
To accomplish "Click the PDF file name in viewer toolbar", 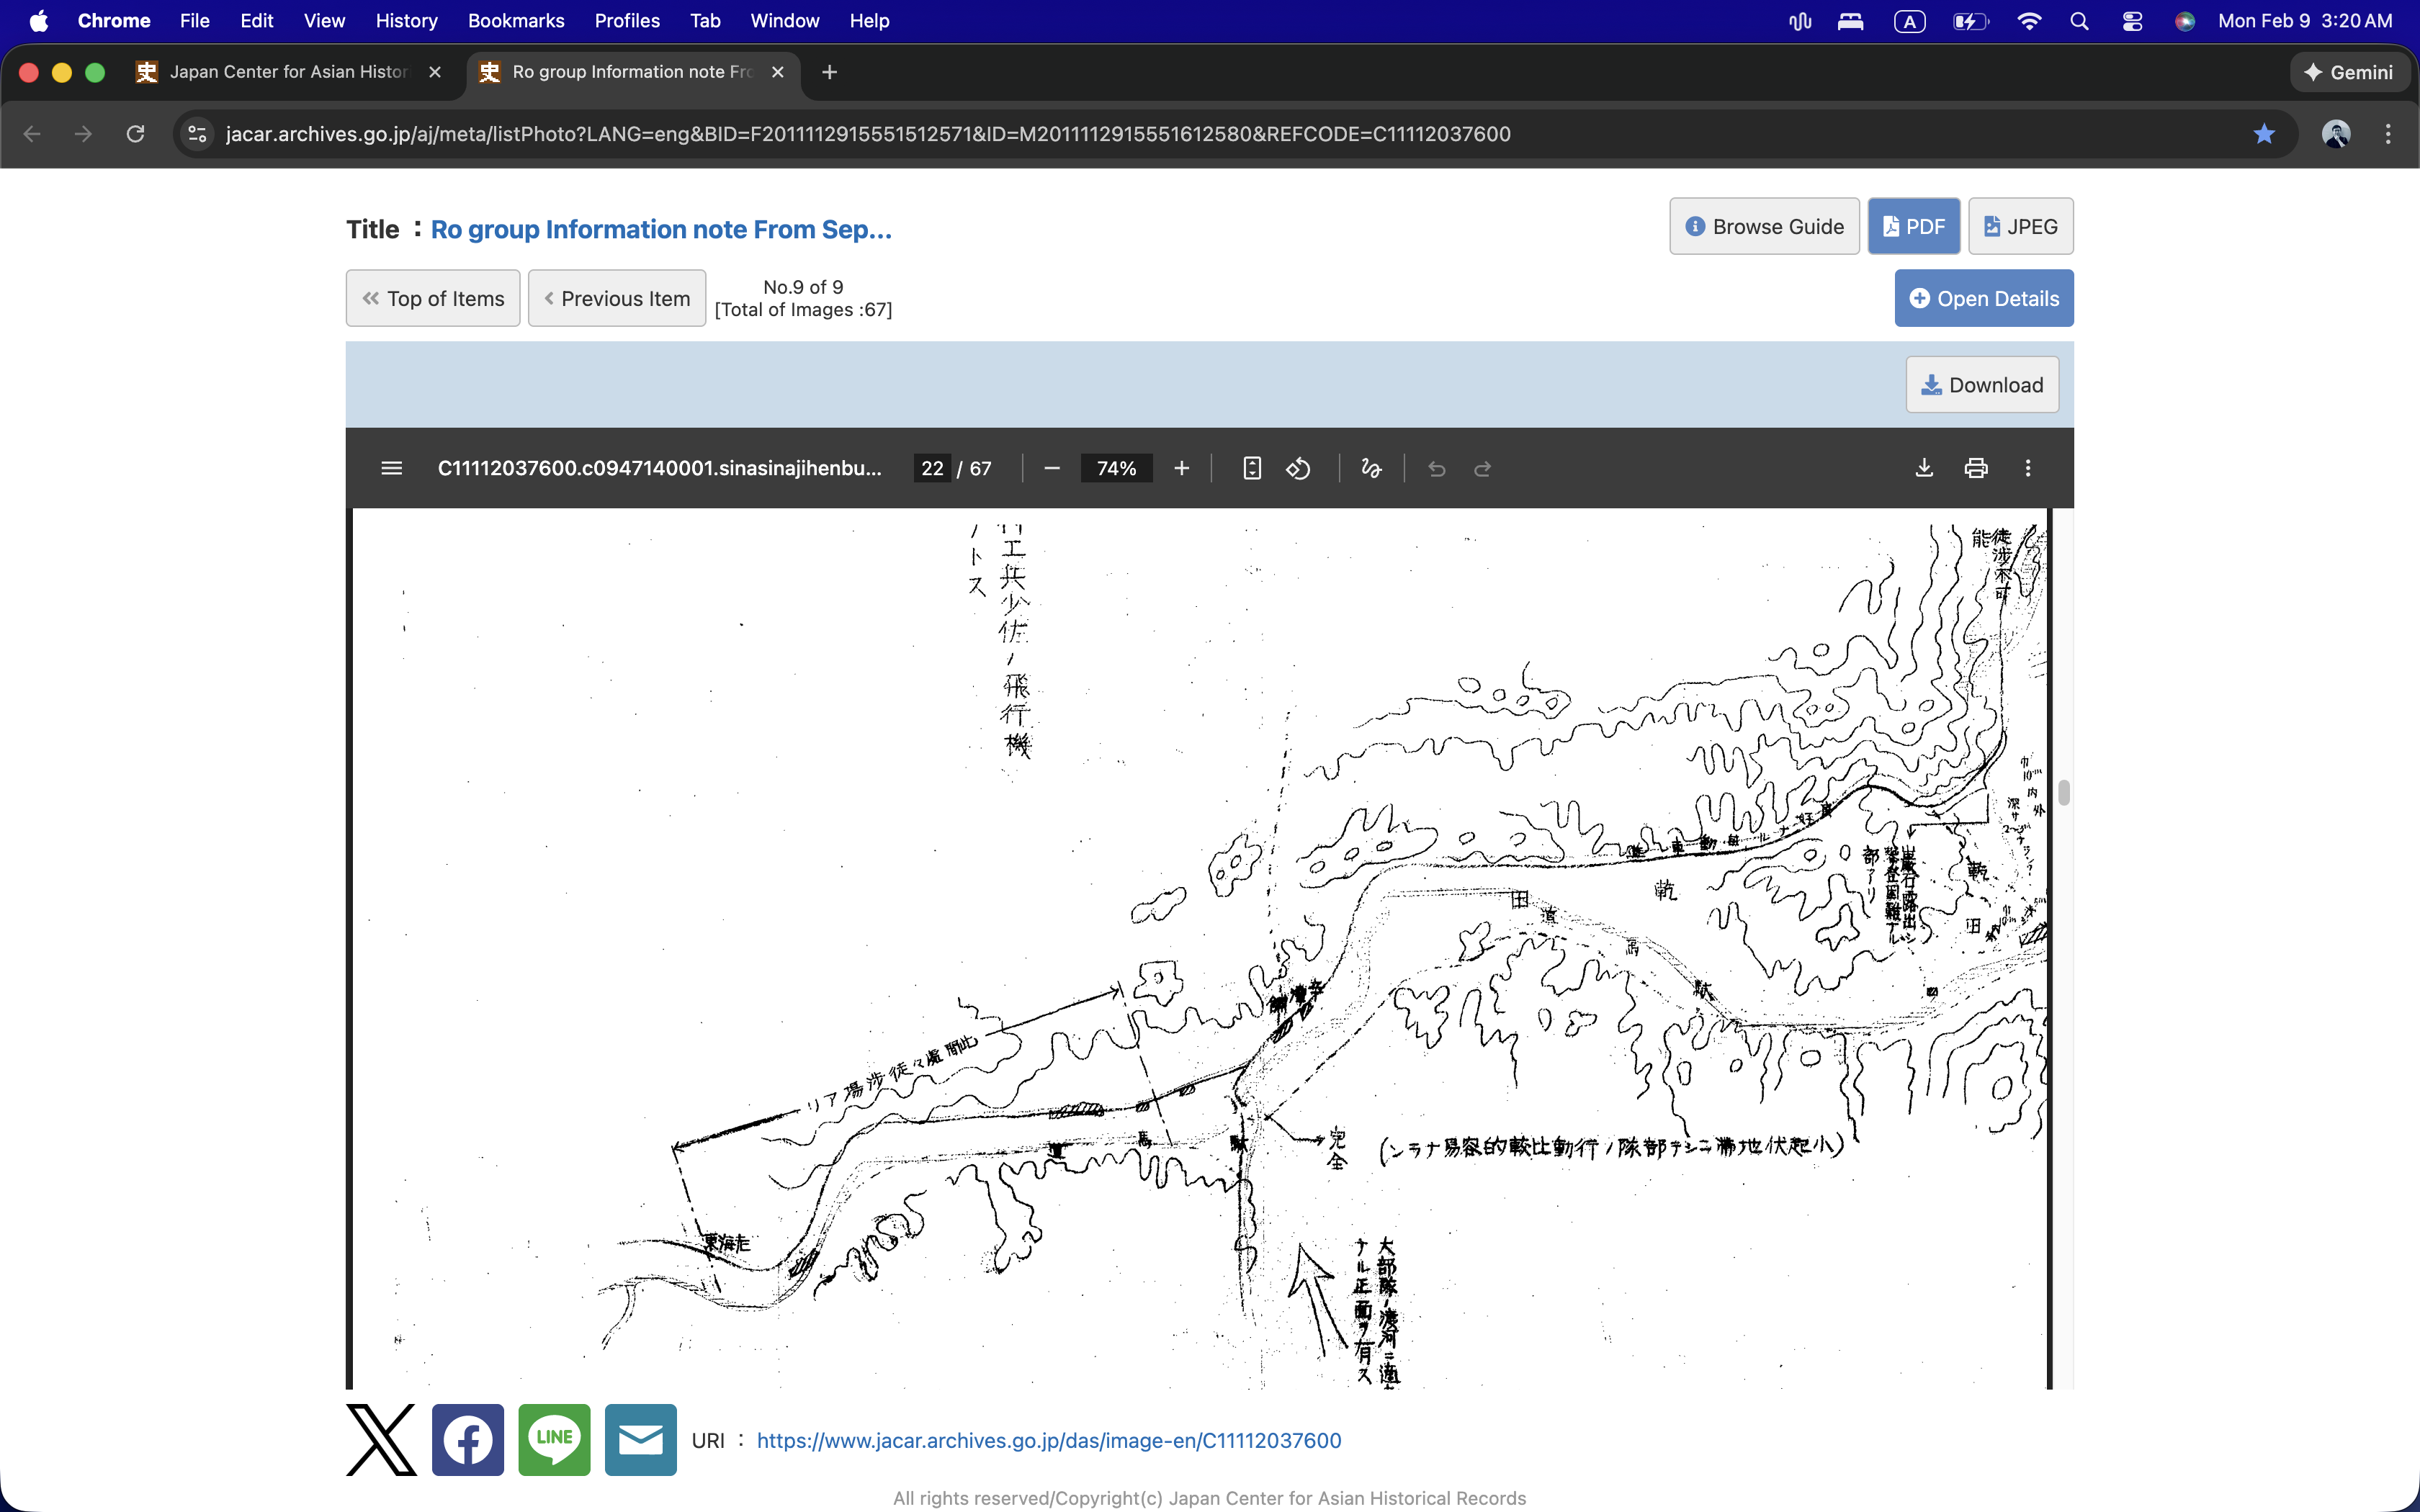I will (x=660, y=468).
